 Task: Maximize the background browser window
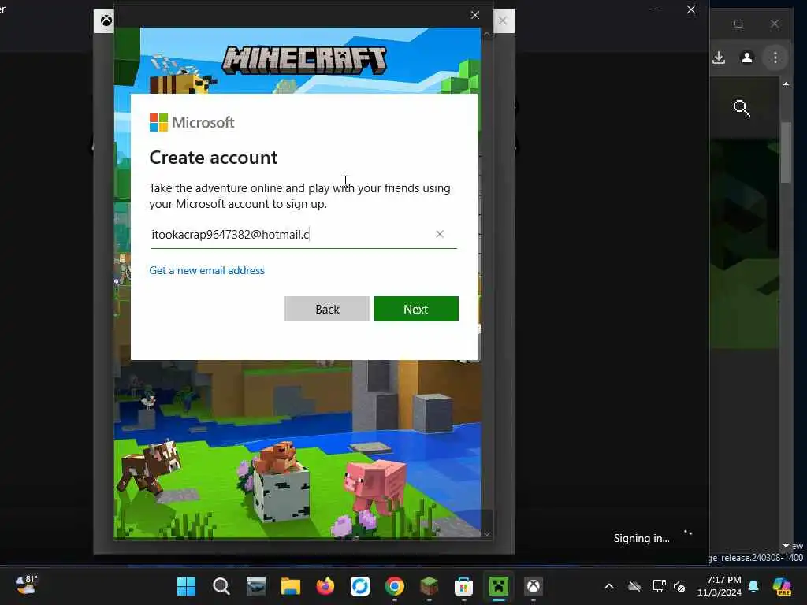click(x=738, y=24)
